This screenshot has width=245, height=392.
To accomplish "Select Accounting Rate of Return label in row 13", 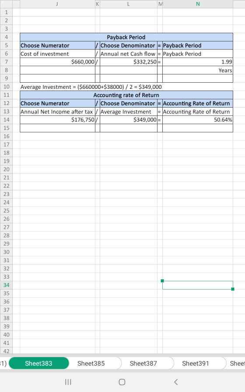I will [197, 112].
